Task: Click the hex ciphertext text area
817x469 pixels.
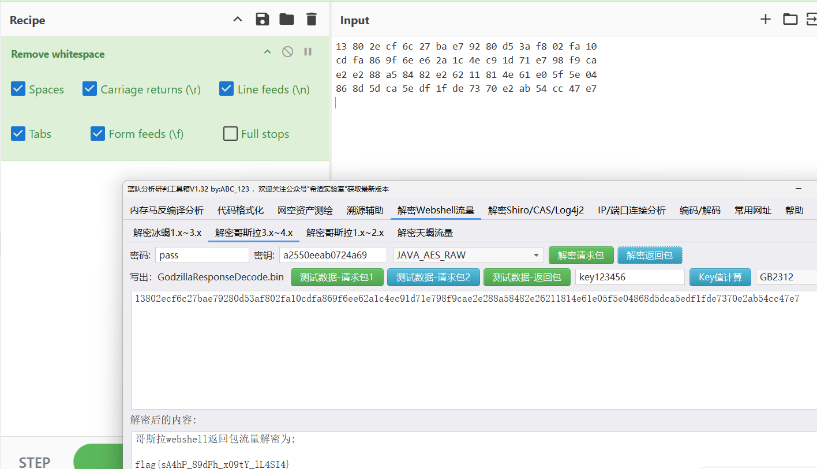Action: pyautogui.click(x=474, y=350)
